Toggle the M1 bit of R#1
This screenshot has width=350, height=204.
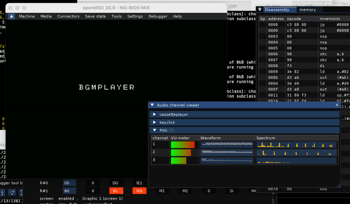coord(162,191)
